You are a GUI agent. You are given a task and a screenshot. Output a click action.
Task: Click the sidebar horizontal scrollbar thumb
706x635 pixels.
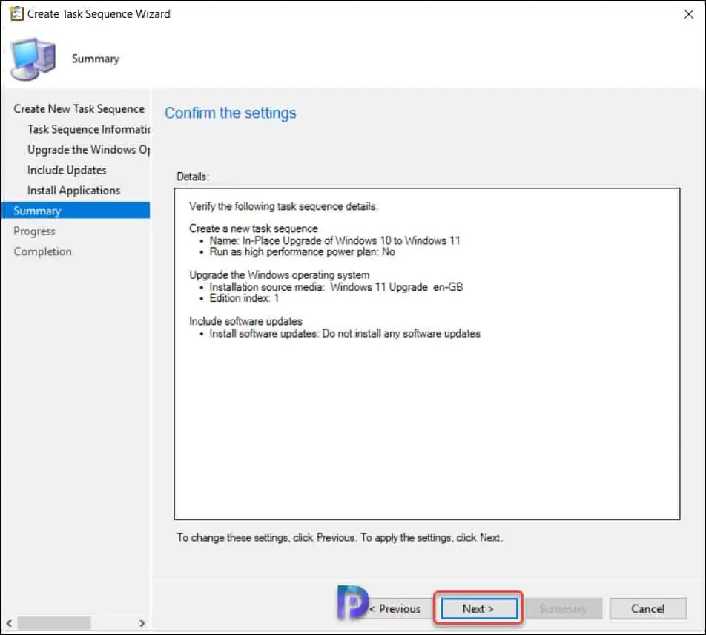53,624
